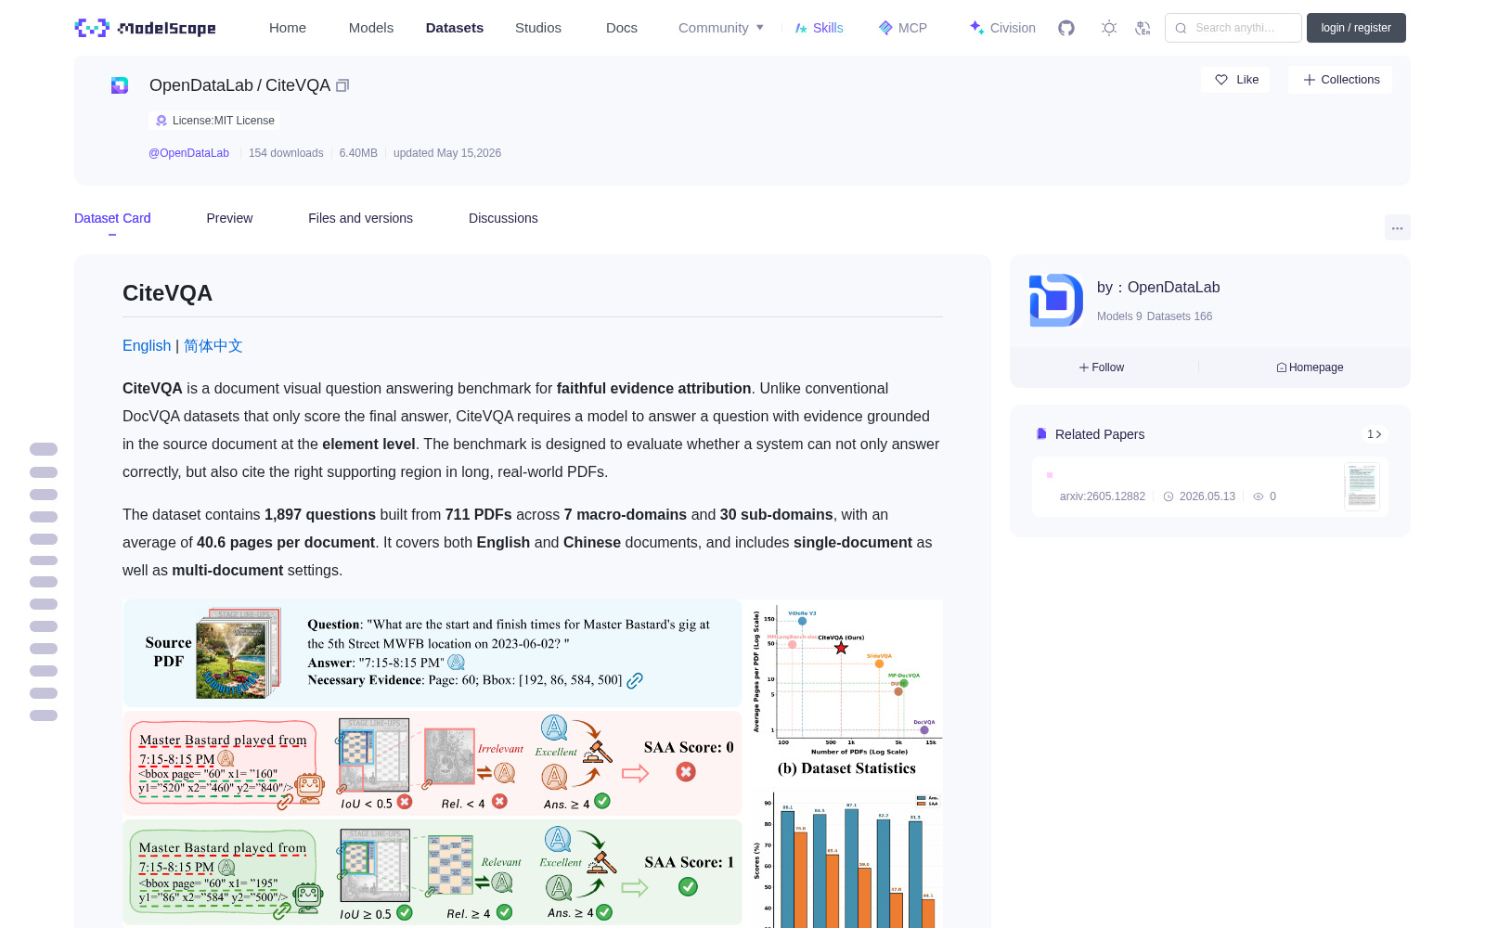Click the Related Papers heading
The width and height of the screenshot is (1485, 928).
pyautogui.click(x=1100, y=434)
